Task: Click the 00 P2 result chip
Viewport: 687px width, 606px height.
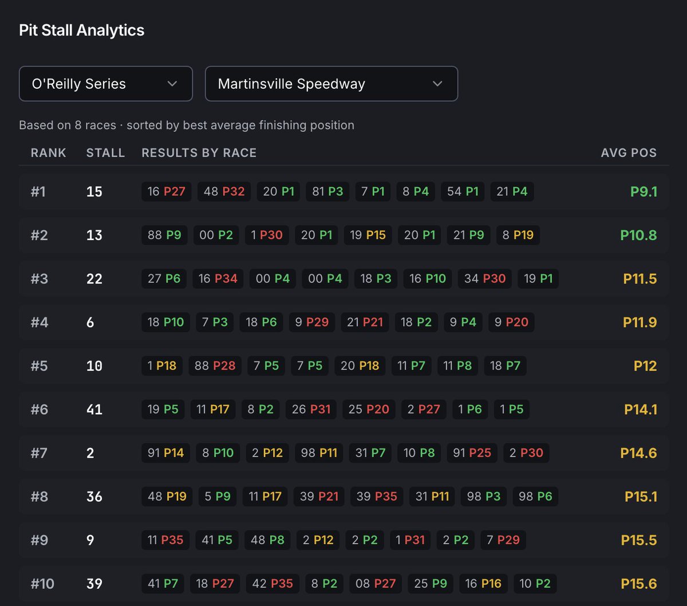Action: point(216,235)
